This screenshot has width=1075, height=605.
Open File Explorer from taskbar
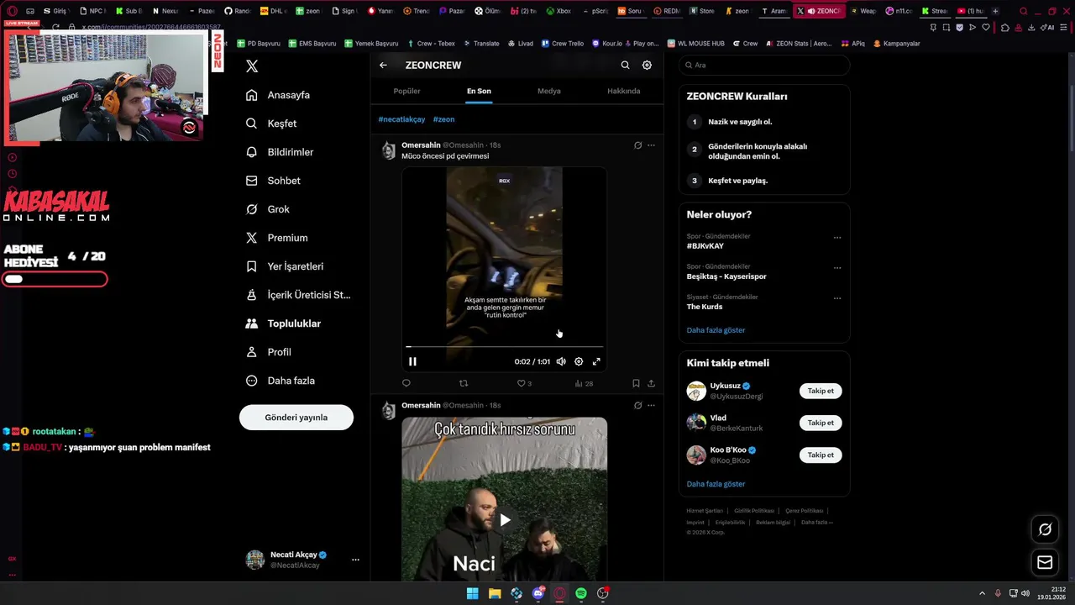(x=495, y=593)
